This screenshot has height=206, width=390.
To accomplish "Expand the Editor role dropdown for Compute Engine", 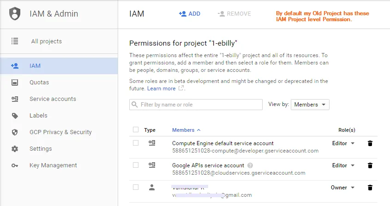I will click(343, 143).
